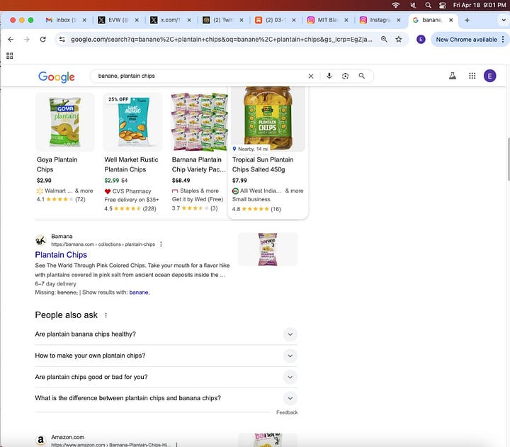The width and height of the screenshot is (510, 447).
Task: Show results with 'banane' link
Action: pyautogui.click(x=140, y=293)
